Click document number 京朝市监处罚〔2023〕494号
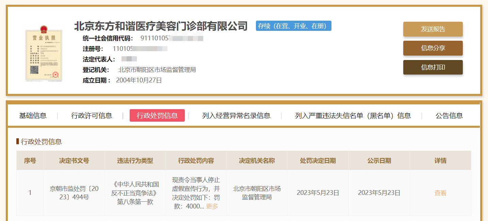The height and width of the screenshot is (221, 488). click(x=74, y=193)
